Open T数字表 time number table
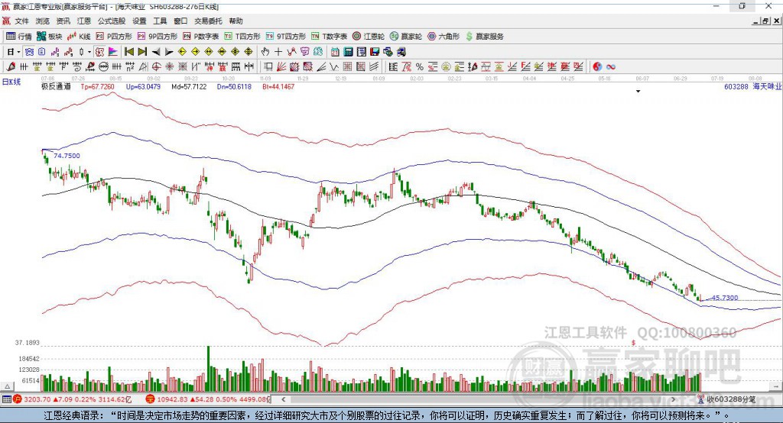Screen dimensions: 783x423 (329, 37)
